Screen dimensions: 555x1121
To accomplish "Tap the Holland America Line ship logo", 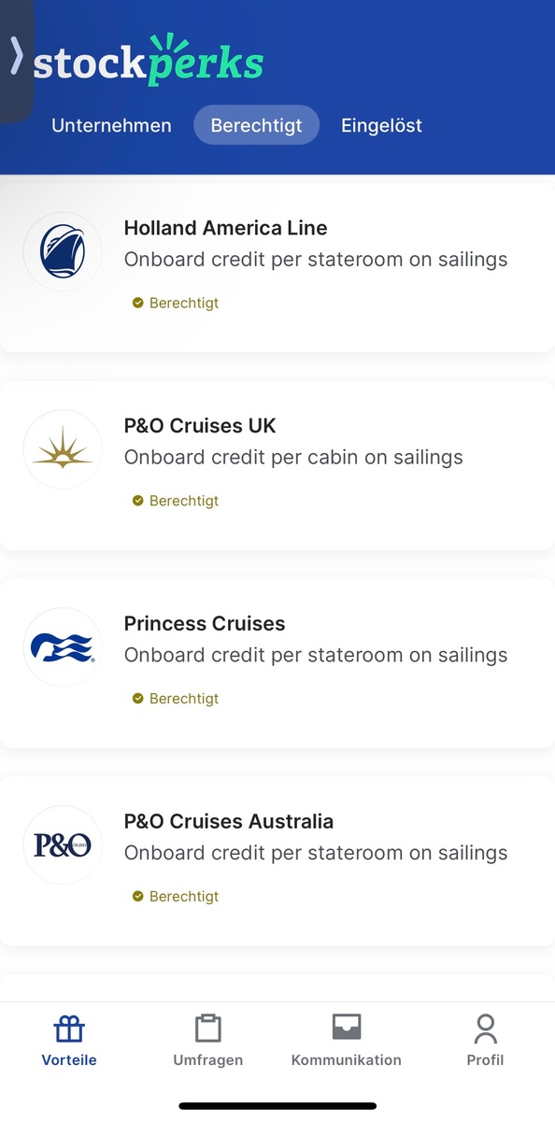I will [x=63, y=252].
